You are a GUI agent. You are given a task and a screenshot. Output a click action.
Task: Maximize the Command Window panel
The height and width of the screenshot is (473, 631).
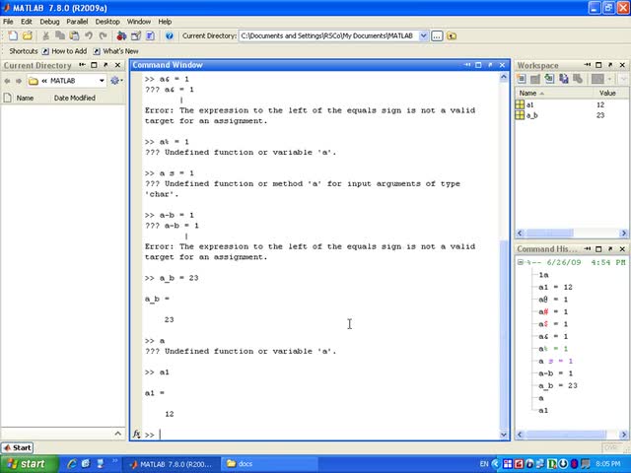tap(478, 65)
